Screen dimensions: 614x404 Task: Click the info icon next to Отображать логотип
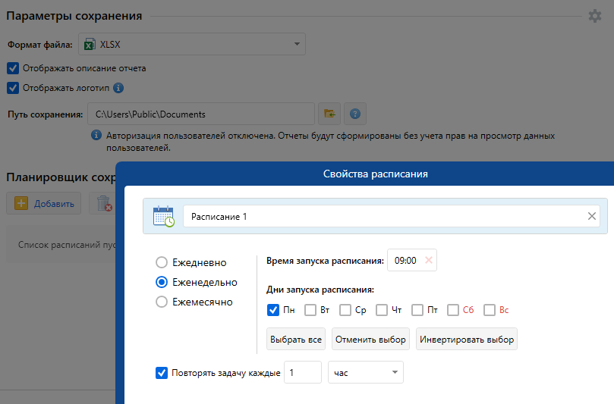[x=118, y=88]
